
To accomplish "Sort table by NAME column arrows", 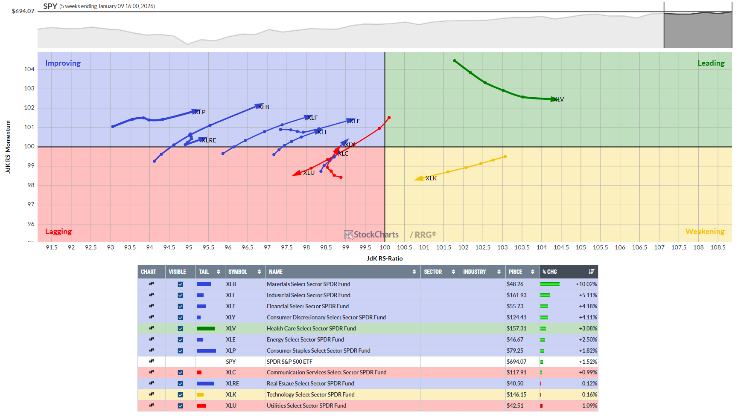I will (414, 272).
